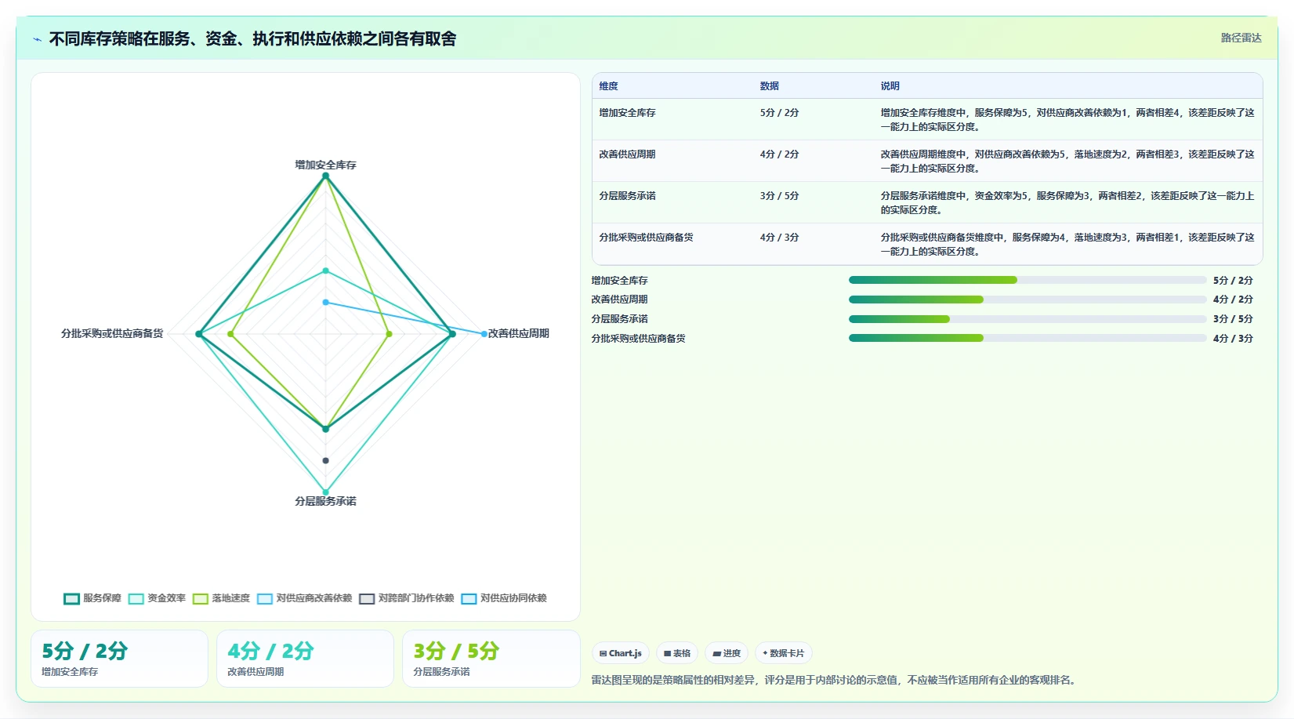The height and width of the screenshot is (719, 1294).
Task: Click the 增加安全库存 radar axis label
Action: coord(325,165)
